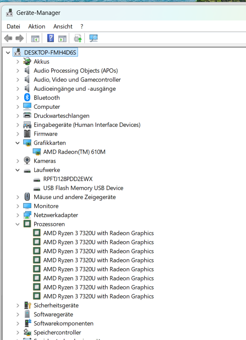Select Eingabegeräte (Human Interface Devices) label
This screenshot has width=246, height=340.
[x=87, y=125]
